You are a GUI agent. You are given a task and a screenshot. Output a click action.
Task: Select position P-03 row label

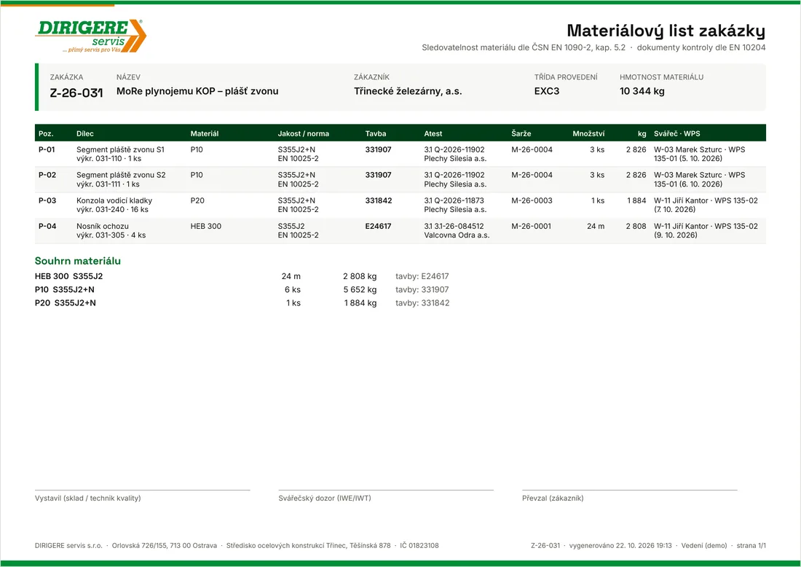click(x=47, y=200)
